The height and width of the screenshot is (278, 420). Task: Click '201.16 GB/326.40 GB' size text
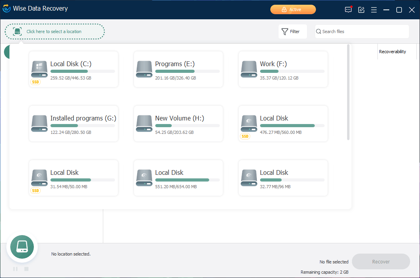[x=175, y=78]
